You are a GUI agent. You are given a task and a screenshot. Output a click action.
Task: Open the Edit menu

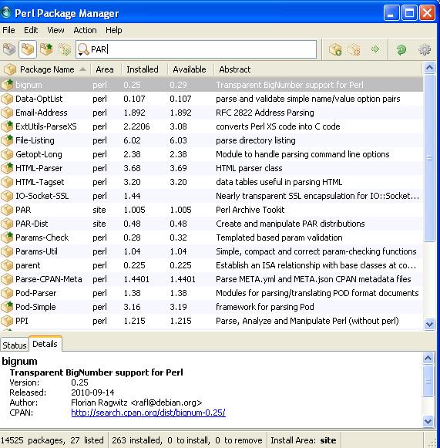pyautogui.click(x=31, y=30)
